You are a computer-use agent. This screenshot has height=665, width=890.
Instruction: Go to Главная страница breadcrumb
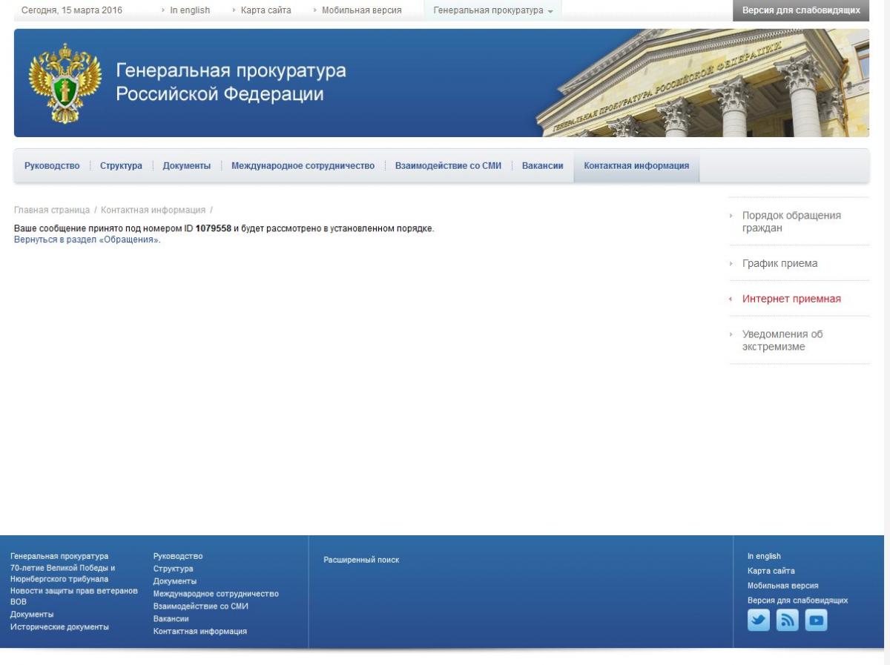coord(52,211)
